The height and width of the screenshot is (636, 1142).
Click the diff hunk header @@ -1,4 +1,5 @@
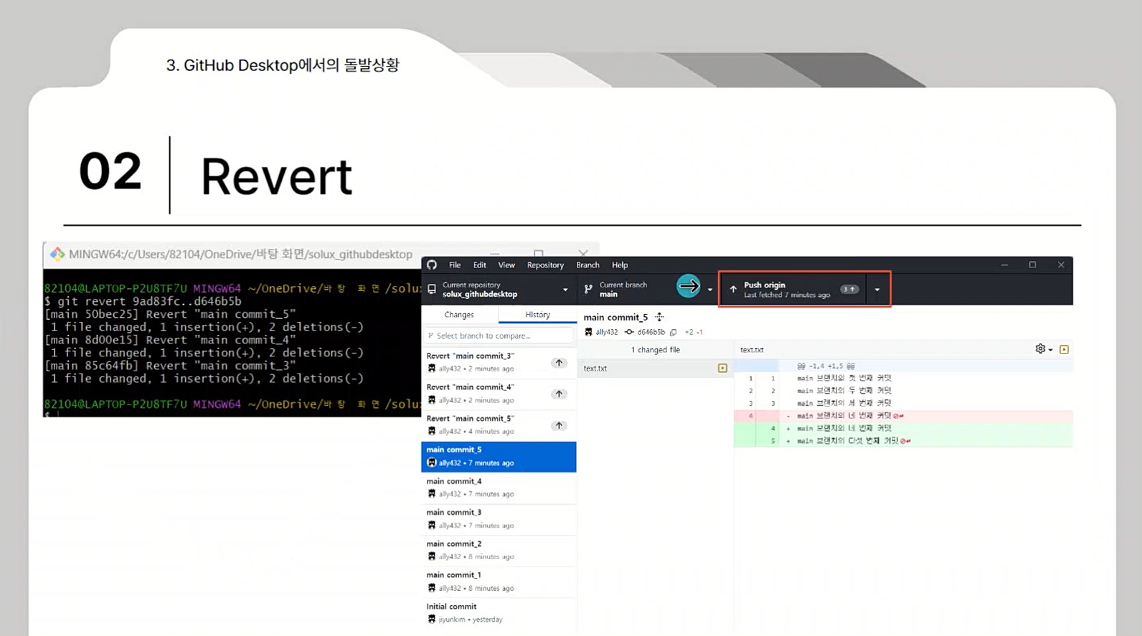tap(826, 366)
